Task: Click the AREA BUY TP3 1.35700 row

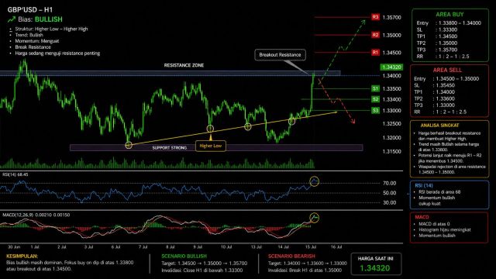Action: [437, 50]
